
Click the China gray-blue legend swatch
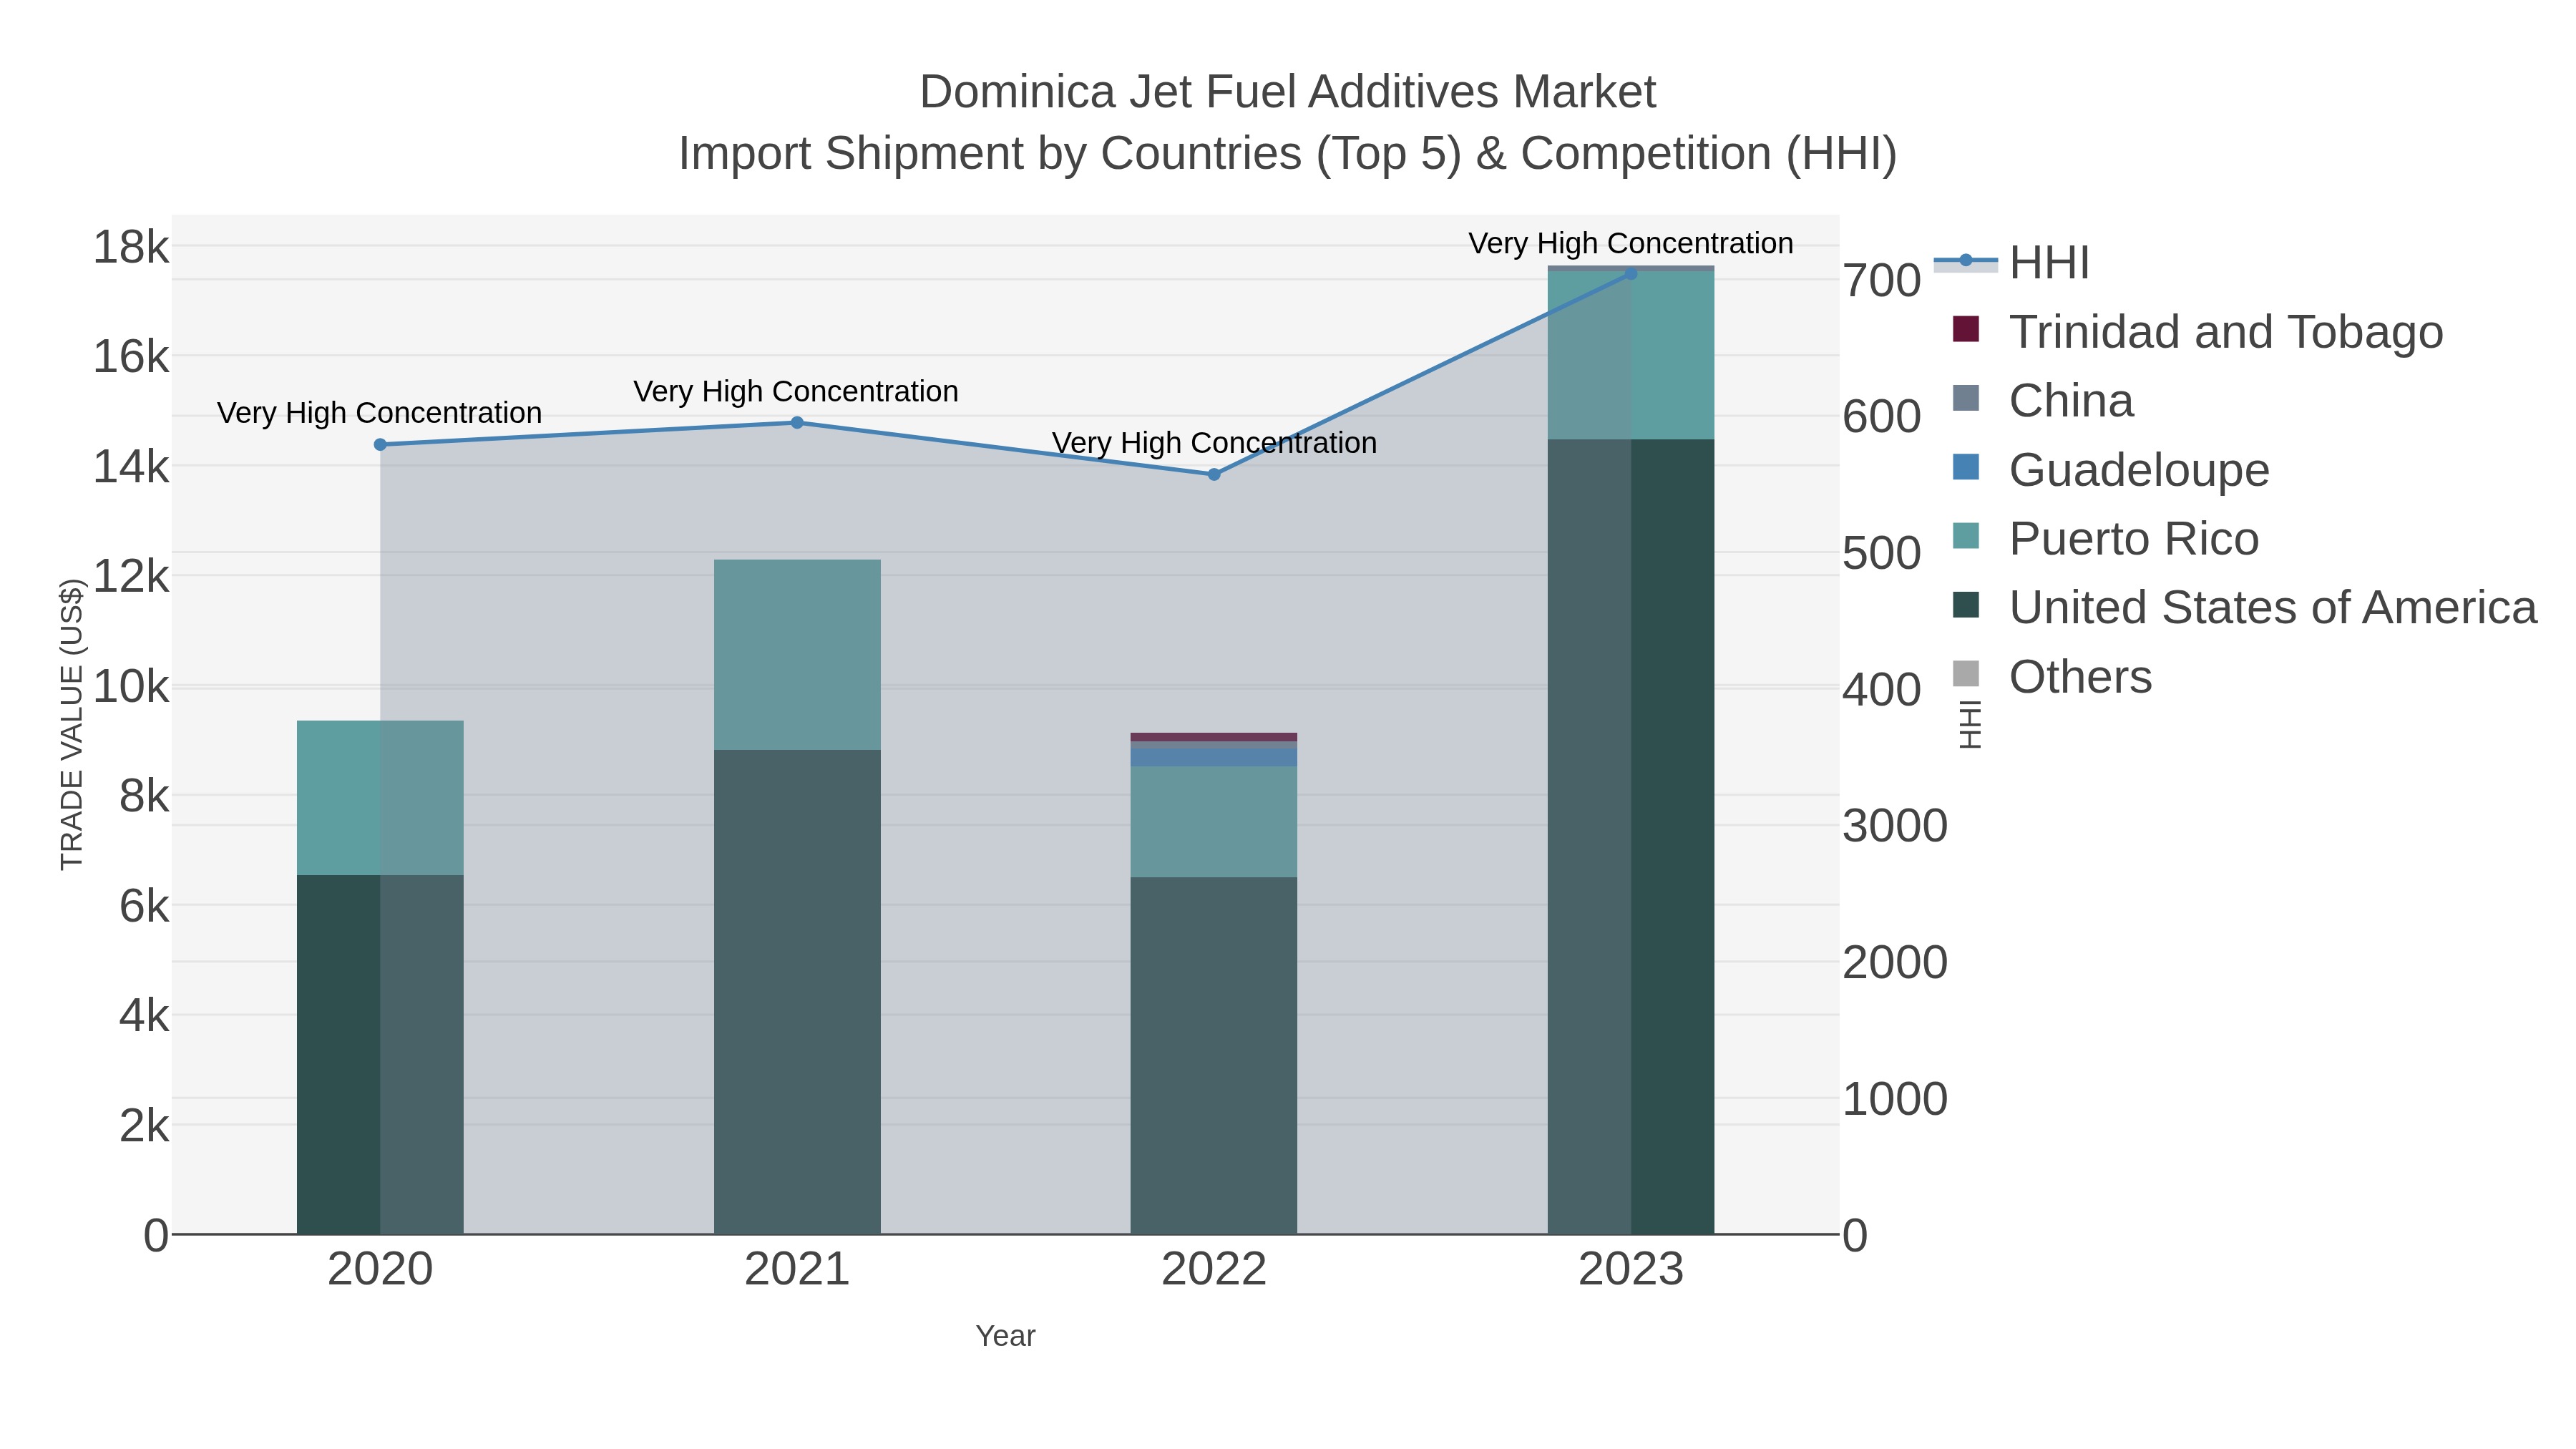coord(1966,398)
